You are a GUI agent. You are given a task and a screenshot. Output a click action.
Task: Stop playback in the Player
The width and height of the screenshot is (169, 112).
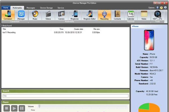coord(6,108)
